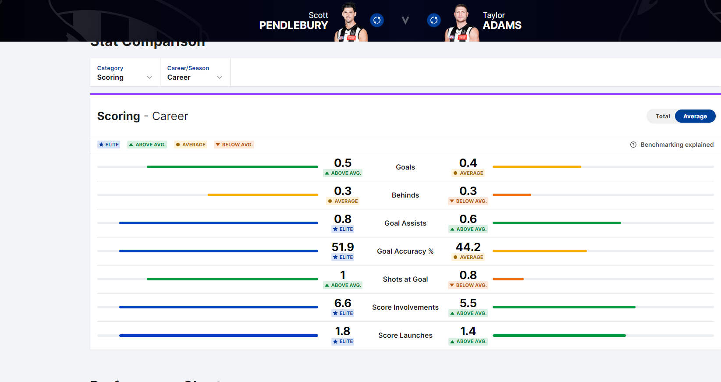The image size is (721, 382).
Task: Click the Goals stat label
Action: pos(405,167)
